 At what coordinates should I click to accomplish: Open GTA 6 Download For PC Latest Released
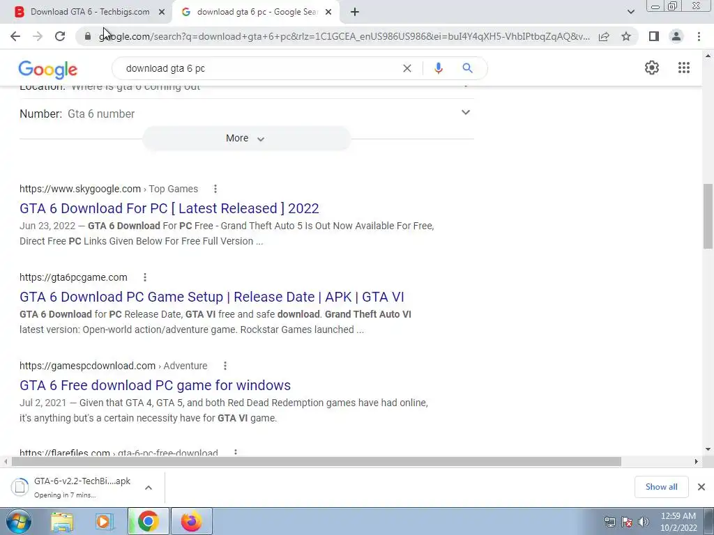pos(169,208)
